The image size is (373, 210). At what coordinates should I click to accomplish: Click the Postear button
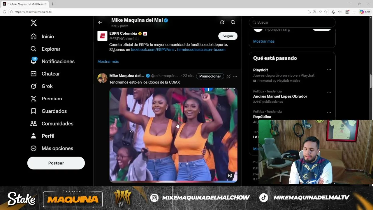(x=56, y=163)
